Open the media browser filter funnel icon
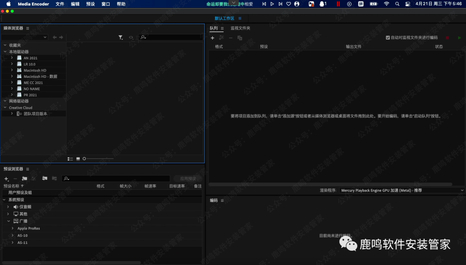Image resolution: width=466 pixels, height=265 pixels. point(121,37)
